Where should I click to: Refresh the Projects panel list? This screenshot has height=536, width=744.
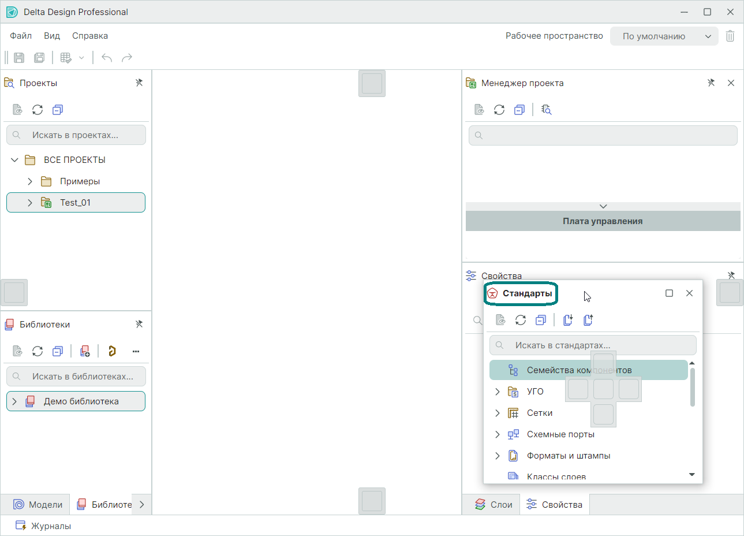(x=38, y=110)
